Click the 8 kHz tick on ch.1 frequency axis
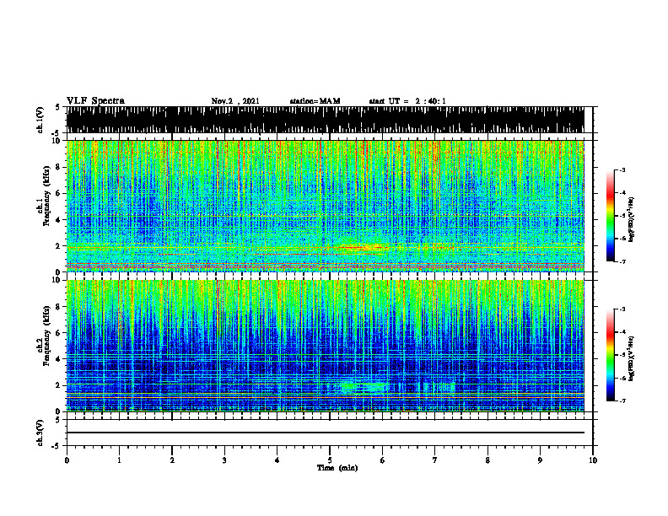Viewport: 668px width, 516px height. coord(59,167)
